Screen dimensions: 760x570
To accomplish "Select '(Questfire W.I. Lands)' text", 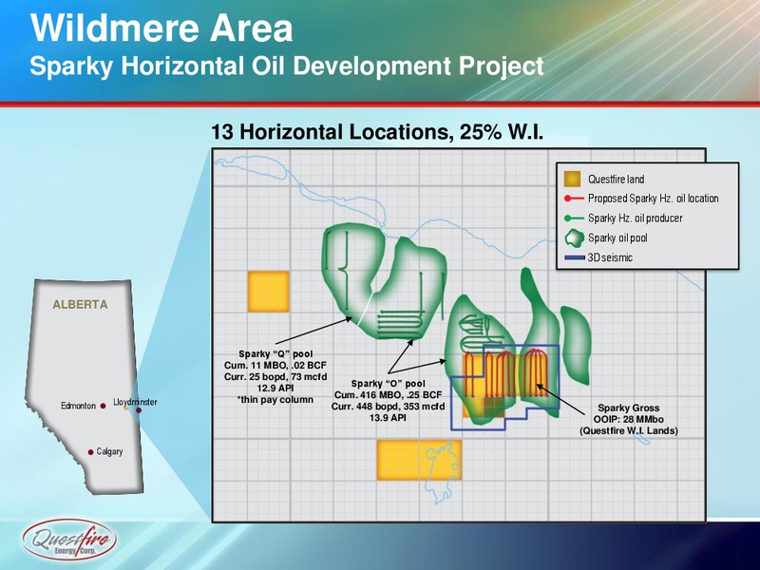I will click(629, 431).
